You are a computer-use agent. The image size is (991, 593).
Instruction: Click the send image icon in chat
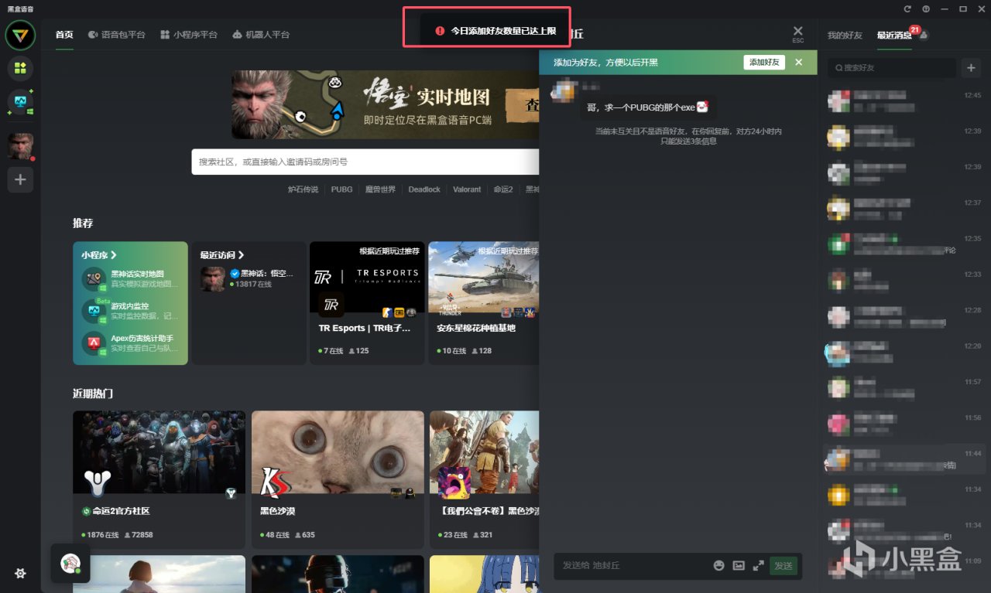coord(739,565)
